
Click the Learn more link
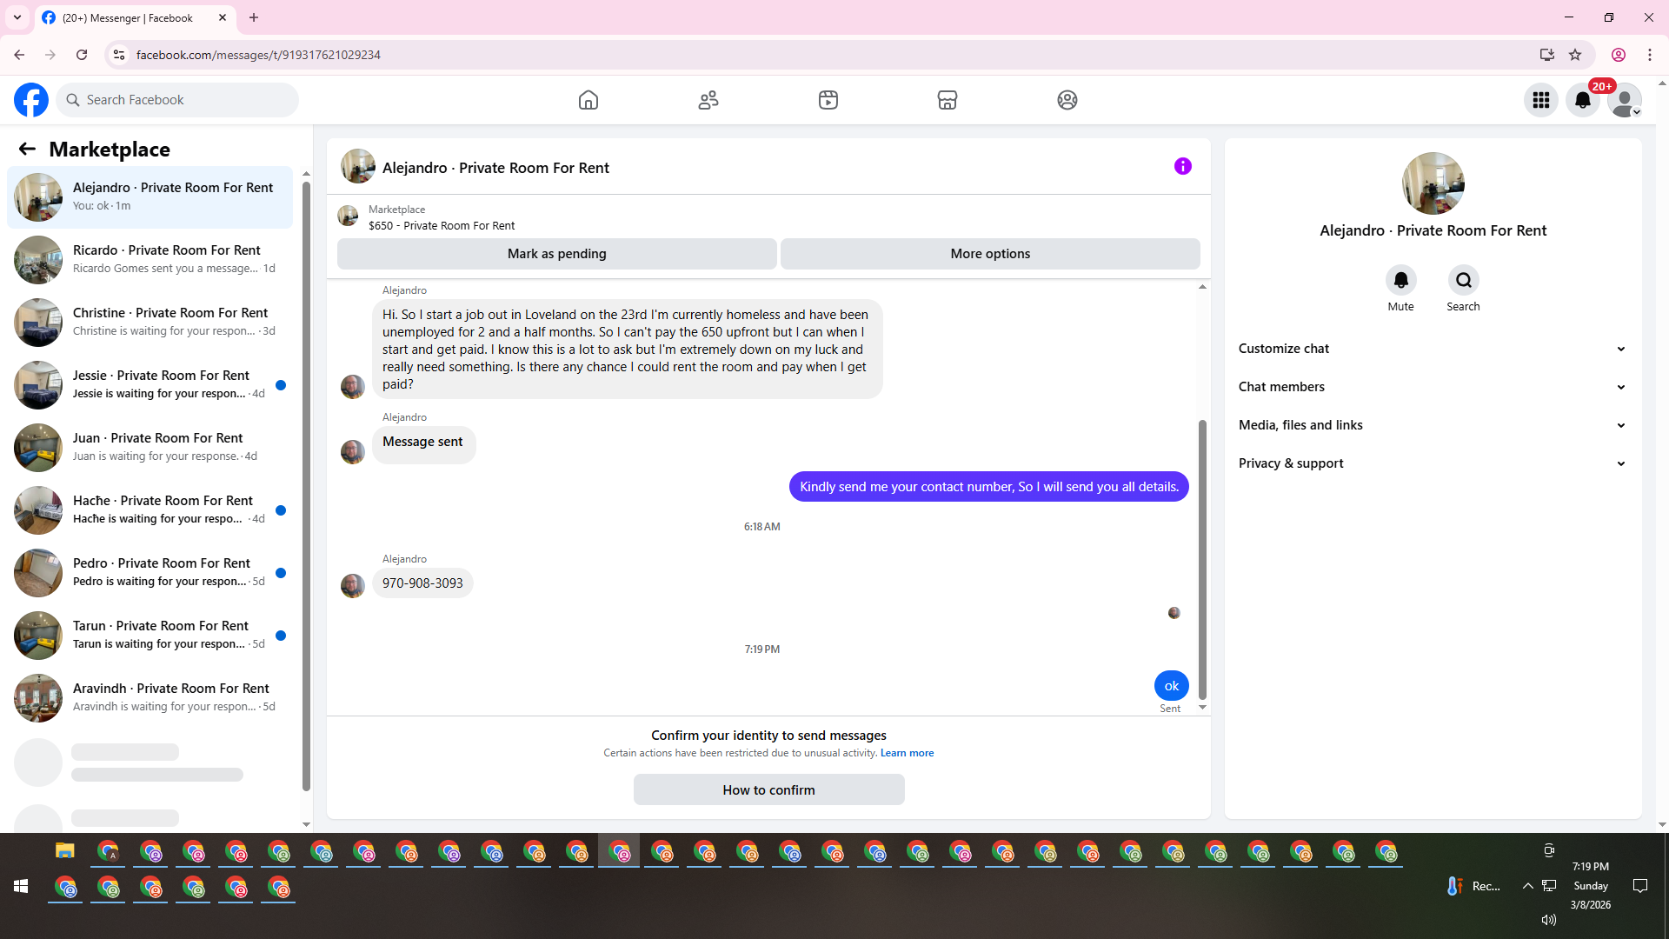pos(907,753)
